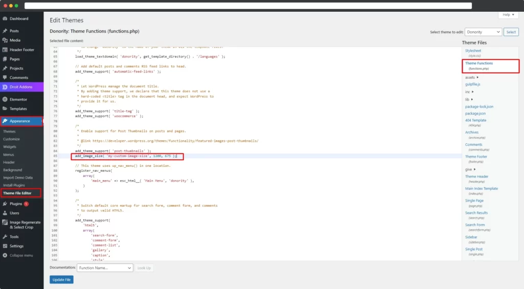
Task: Click code line 84 add_theme_support post-thumbnails
Action: pyautogui.click(x=113, y=151)
